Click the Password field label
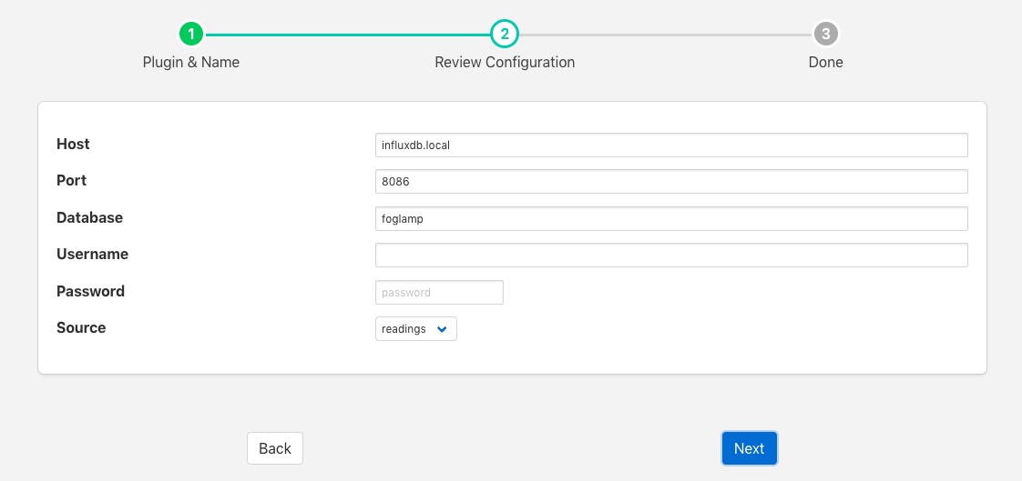Image resolution: width=1022 pixels, height=481 pixels. (90, 292)
